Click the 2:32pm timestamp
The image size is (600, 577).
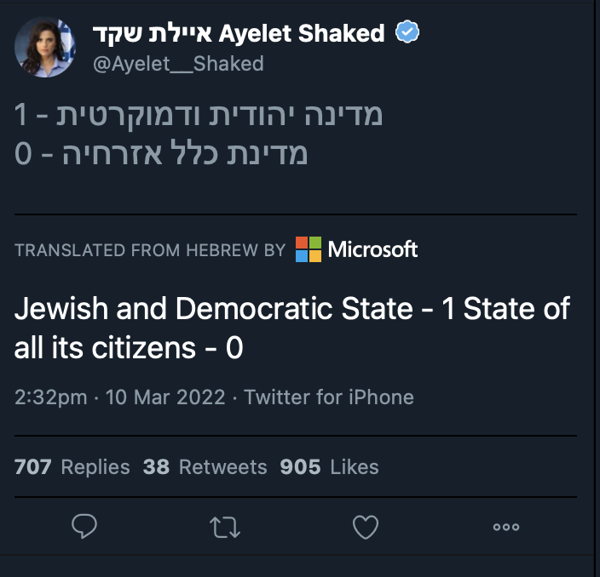click(x=53, y=397)
